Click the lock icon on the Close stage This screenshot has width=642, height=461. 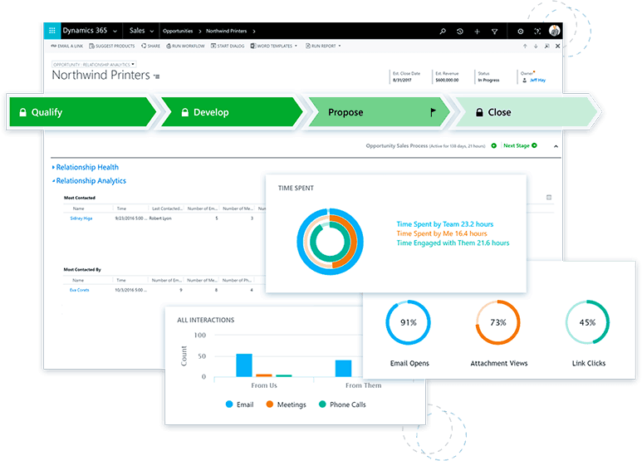point(479,112)
